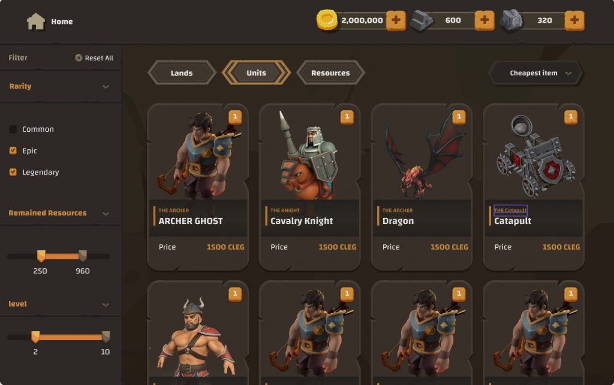Switch to the Lands tab
The height and width of the screenshot is (385, 614).
[x=182, y=72]
